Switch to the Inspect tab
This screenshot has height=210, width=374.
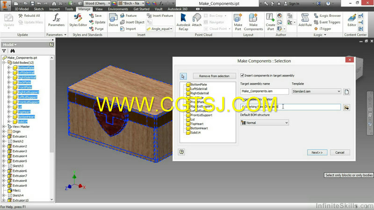[54, 9]
